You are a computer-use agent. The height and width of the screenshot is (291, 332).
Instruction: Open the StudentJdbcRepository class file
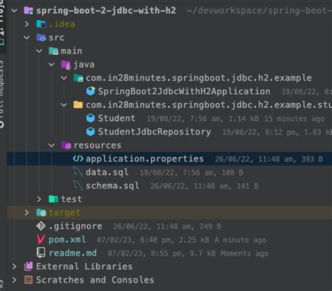(154, 132)
